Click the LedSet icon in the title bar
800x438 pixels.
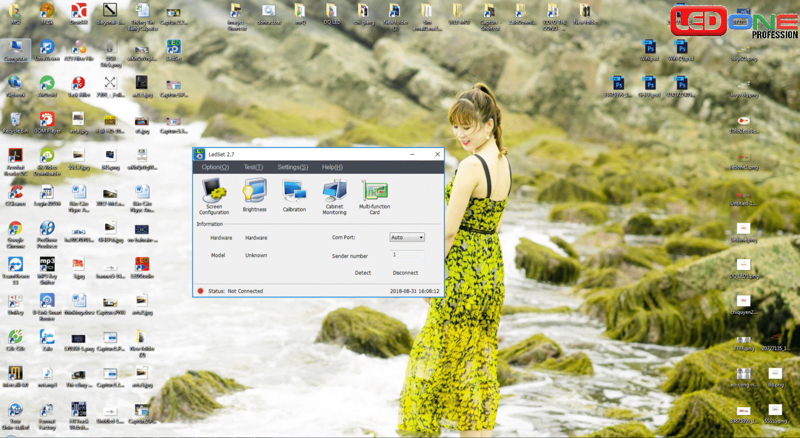199,154
